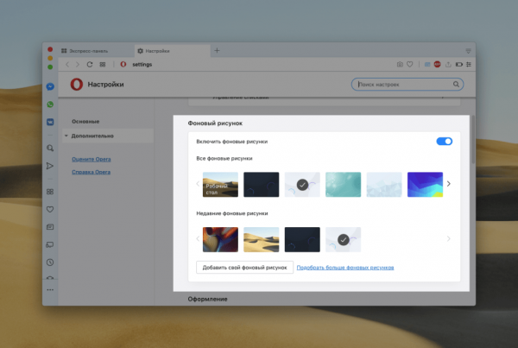Show previous in Недавние фоновые рисунки
This screenshot has width=518, height=348.
[198, 238]
